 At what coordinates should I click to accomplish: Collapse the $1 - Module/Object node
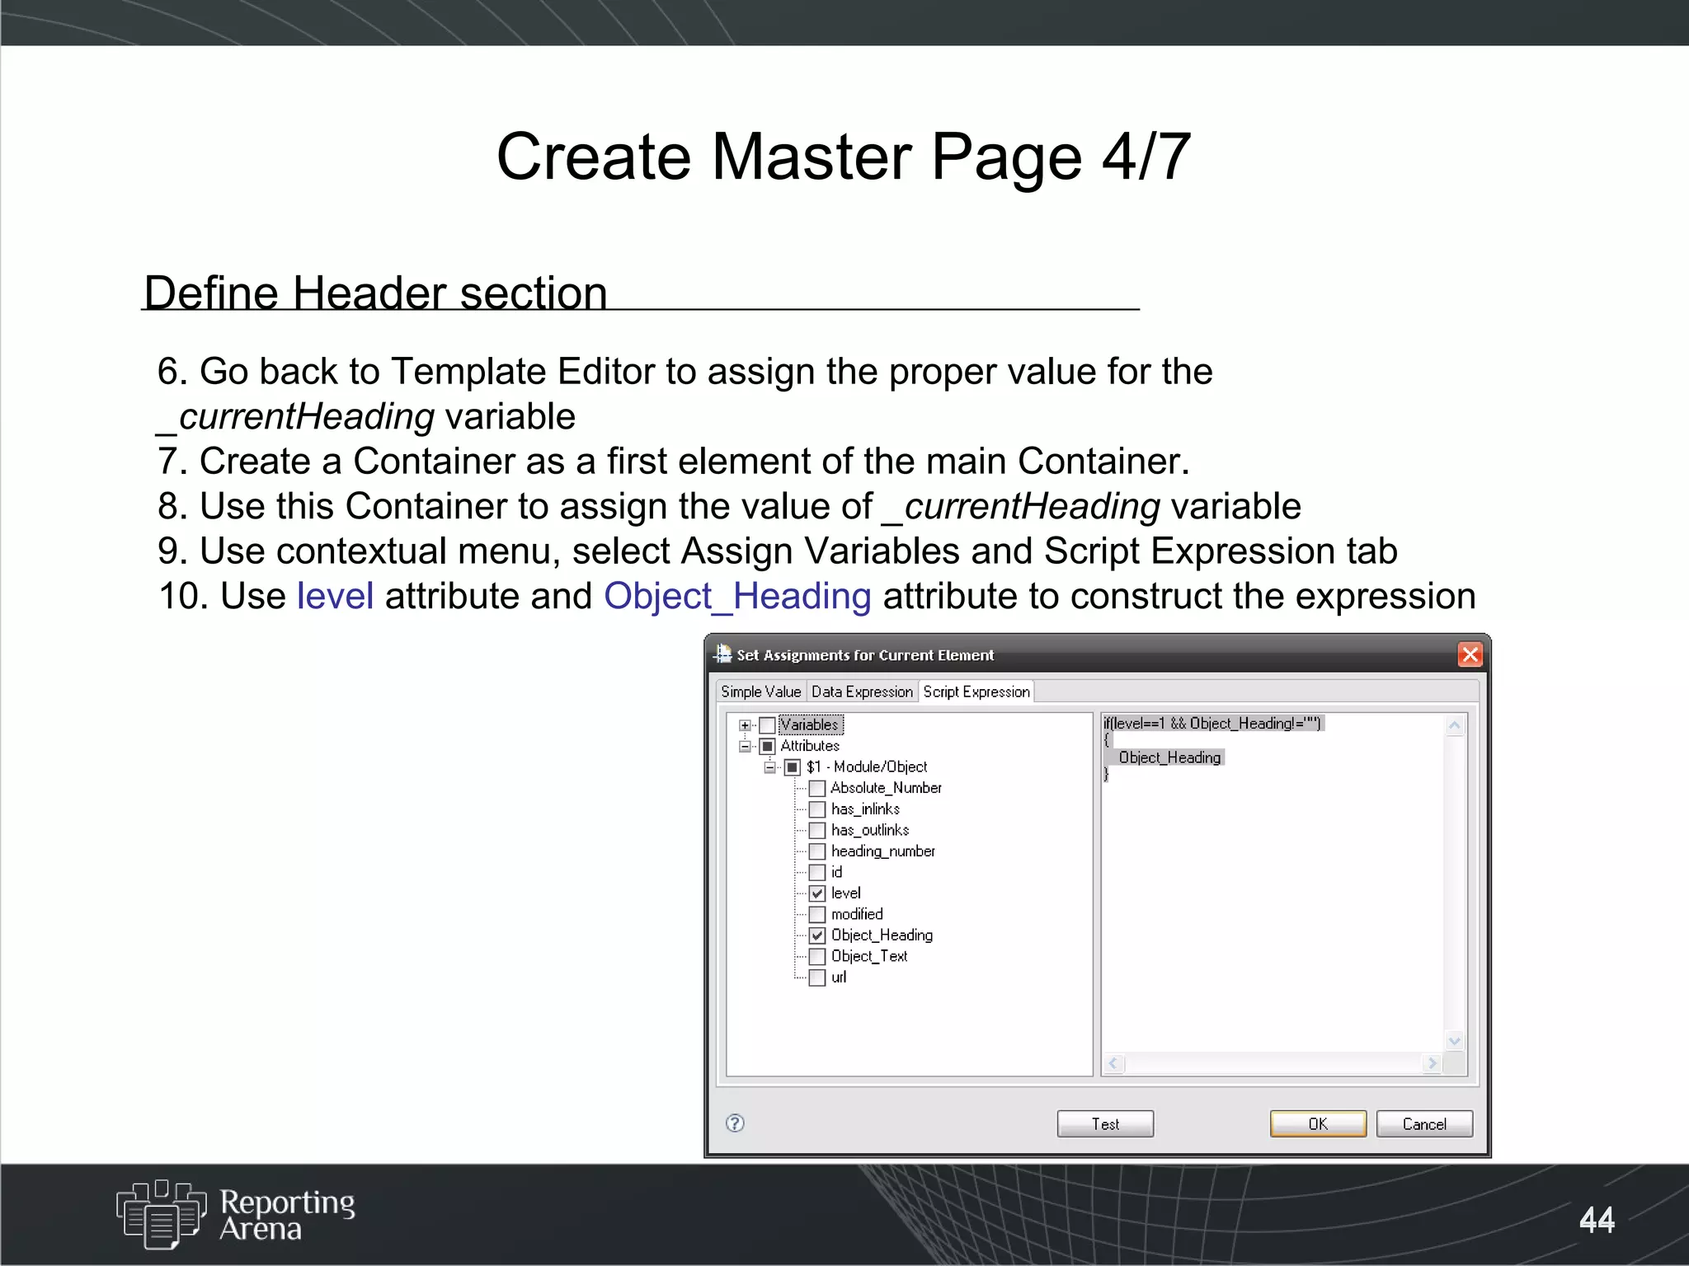(x=770, y=767)
